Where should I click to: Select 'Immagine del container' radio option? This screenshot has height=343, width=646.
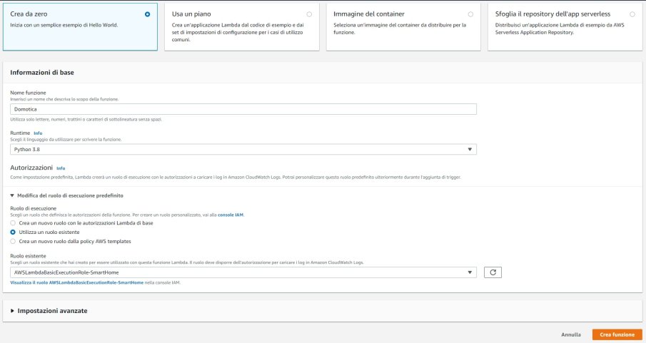pos(470,14)
